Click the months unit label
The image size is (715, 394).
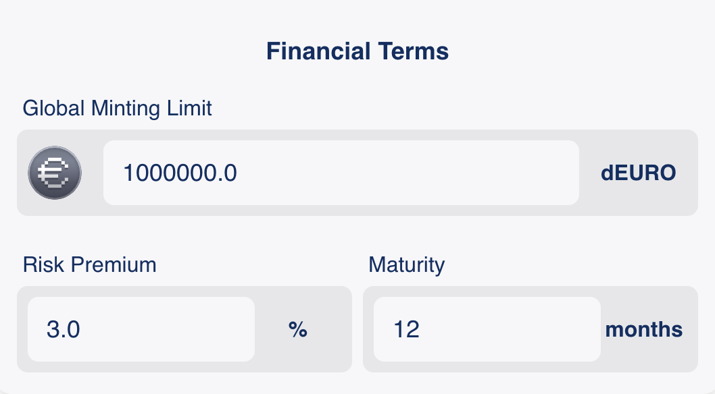tap(643, 330)
